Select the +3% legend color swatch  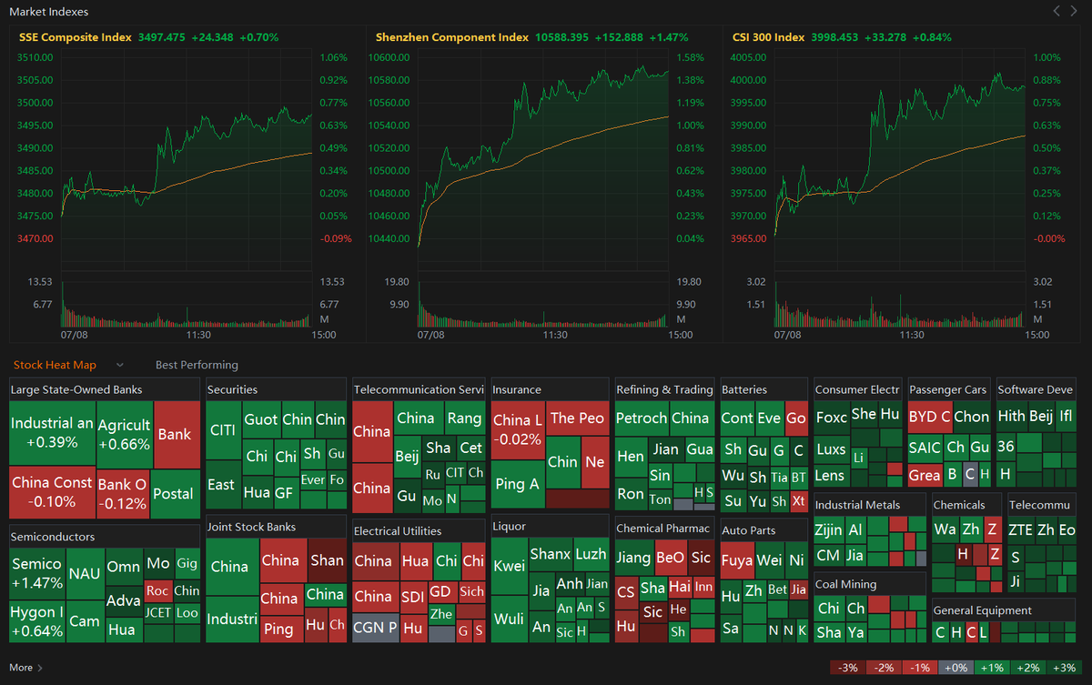pyautogui.click(x=1064, y=668)
